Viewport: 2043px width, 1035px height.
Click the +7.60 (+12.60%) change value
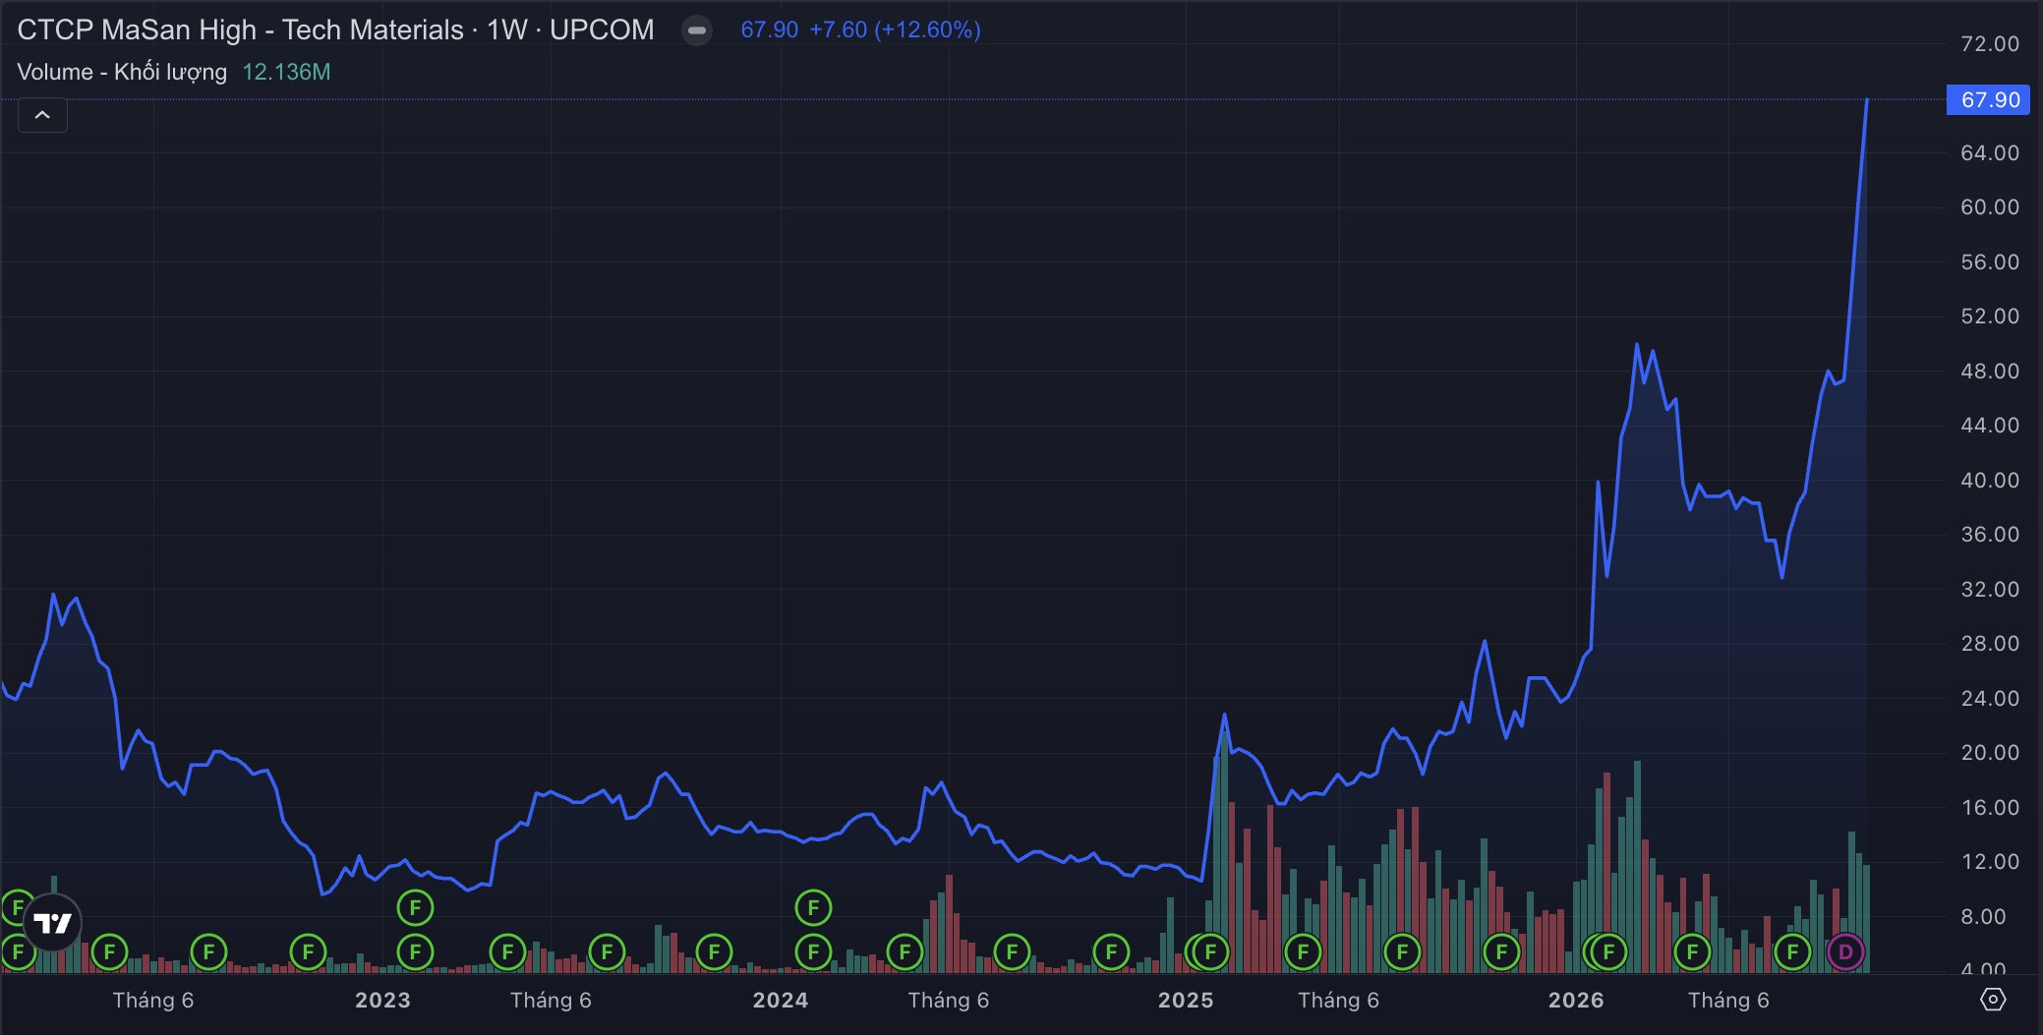coord(895,29)
